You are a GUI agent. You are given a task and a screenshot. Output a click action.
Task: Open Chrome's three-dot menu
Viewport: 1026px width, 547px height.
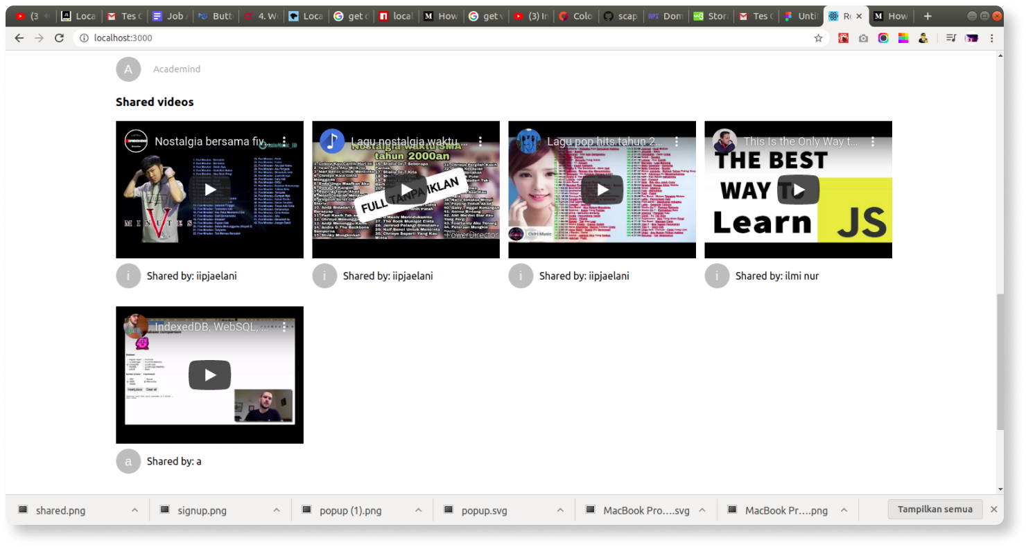pyautogui.click(x=992, y=38)
